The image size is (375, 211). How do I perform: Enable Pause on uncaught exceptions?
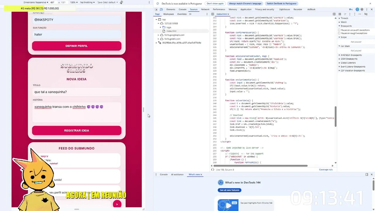[339, 30]
